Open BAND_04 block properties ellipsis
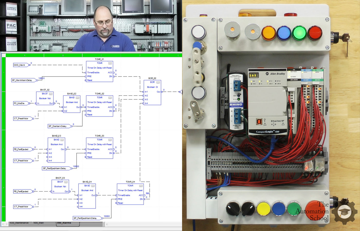 (x=93, y=186)
